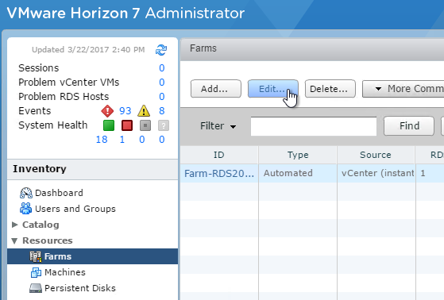Select Machines under Resources

[x=58, y=272]
